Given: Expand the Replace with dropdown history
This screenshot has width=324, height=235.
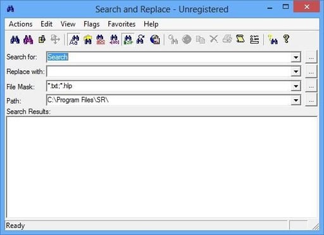Looking at the screenshot, I should (296, 72).
